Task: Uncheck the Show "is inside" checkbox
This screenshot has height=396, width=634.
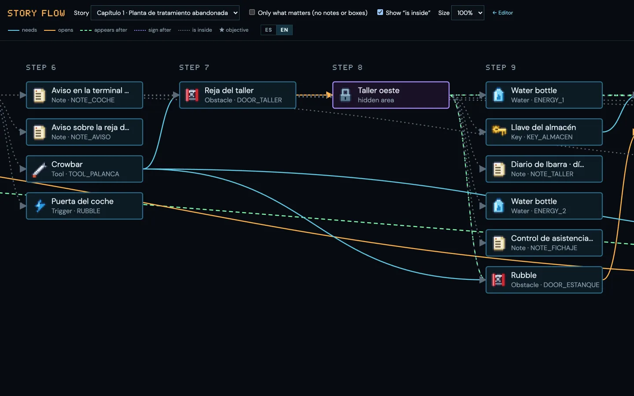Action: (x=380, y=12)
